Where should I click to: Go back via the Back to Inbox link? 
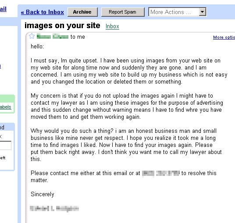[43, 12]
